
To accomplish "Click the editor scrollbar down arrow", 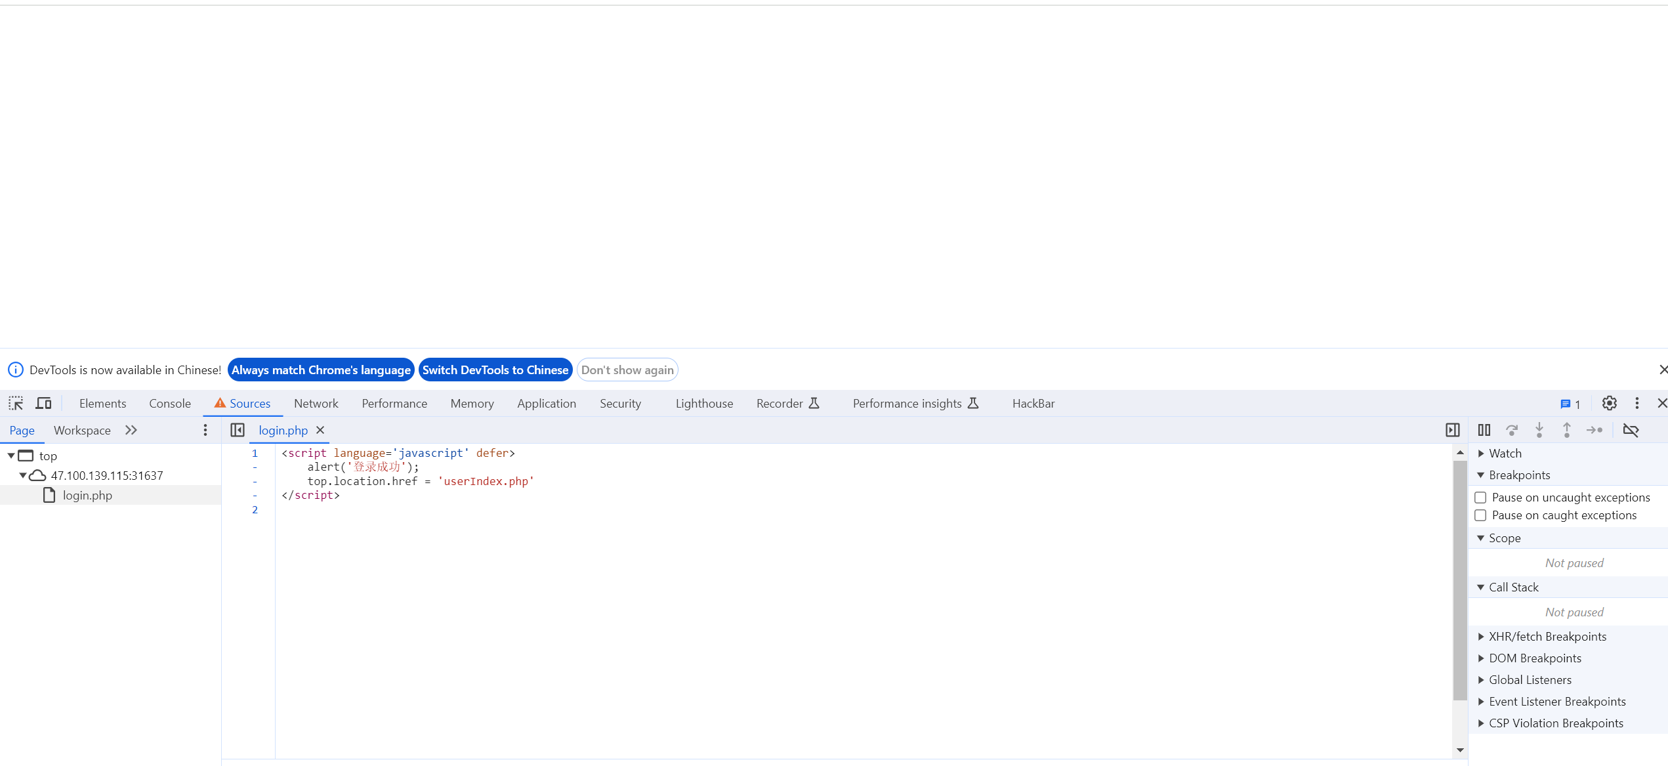I will point(1460,750).
